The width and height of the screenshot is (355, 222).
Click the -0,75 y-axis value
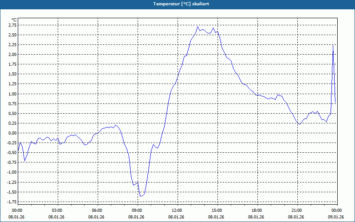tap(12, 163)
